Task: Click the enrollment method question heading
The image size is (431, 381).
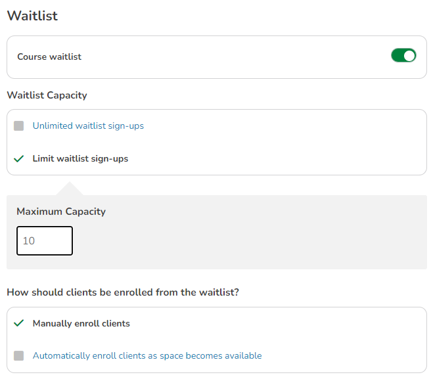Action: [x=123, y=292]
